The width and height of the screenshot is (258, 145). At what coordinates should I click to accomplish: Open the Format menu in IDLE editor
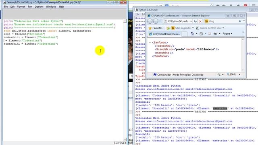pyautogui.click(x=21, y=7)
